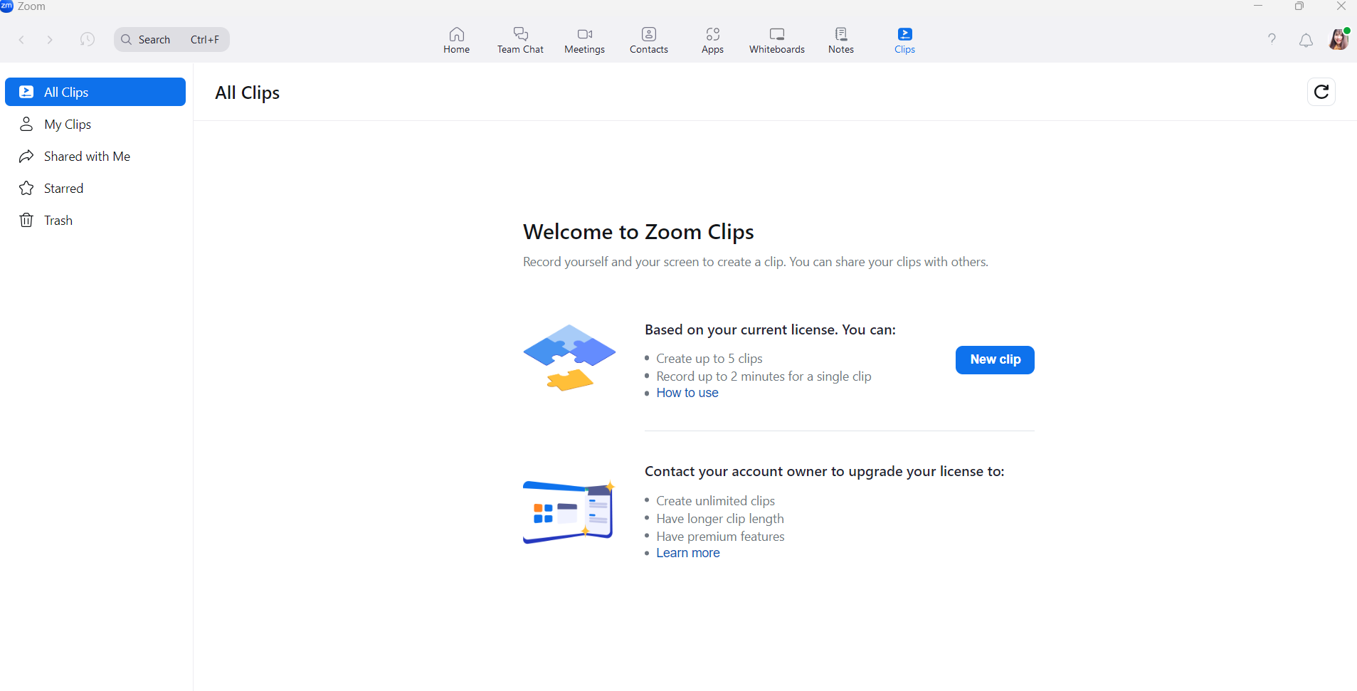Select Shared with Me in sidebar
The height and width of the screenshot is (691, 1357).
87,157
